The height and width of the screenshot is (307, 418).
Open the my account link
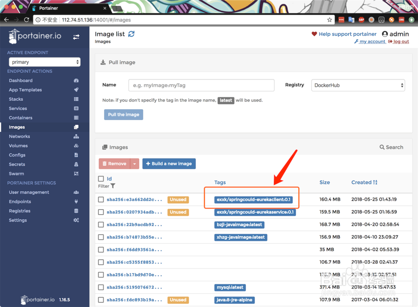coord(370,41)
